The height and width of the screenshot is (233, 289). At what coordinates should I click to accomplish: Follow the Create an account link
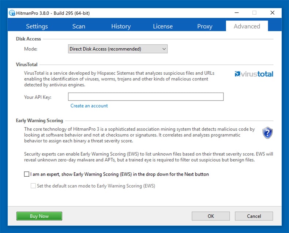(x=89, y=106)
